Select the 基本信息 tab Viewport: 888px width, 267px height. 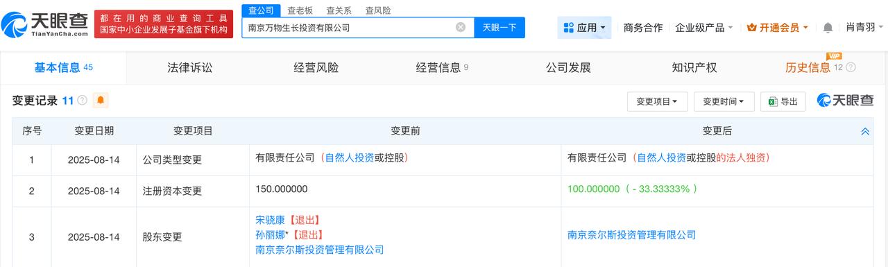pyautogui.click(x=63, y=68)
